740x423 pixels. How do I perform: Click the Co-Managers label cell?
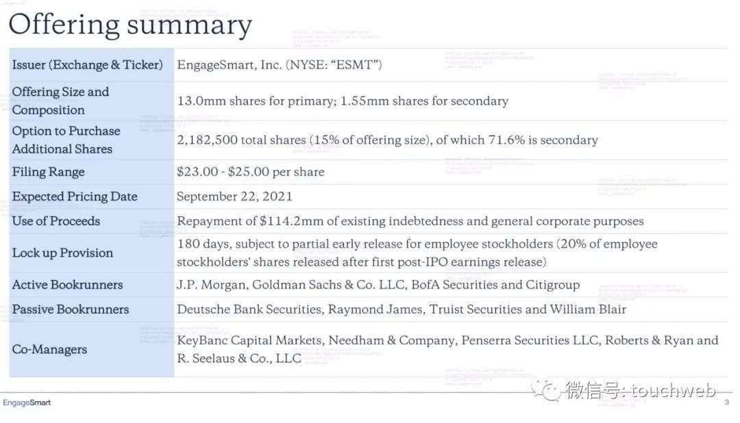click(x=92, y=350)
